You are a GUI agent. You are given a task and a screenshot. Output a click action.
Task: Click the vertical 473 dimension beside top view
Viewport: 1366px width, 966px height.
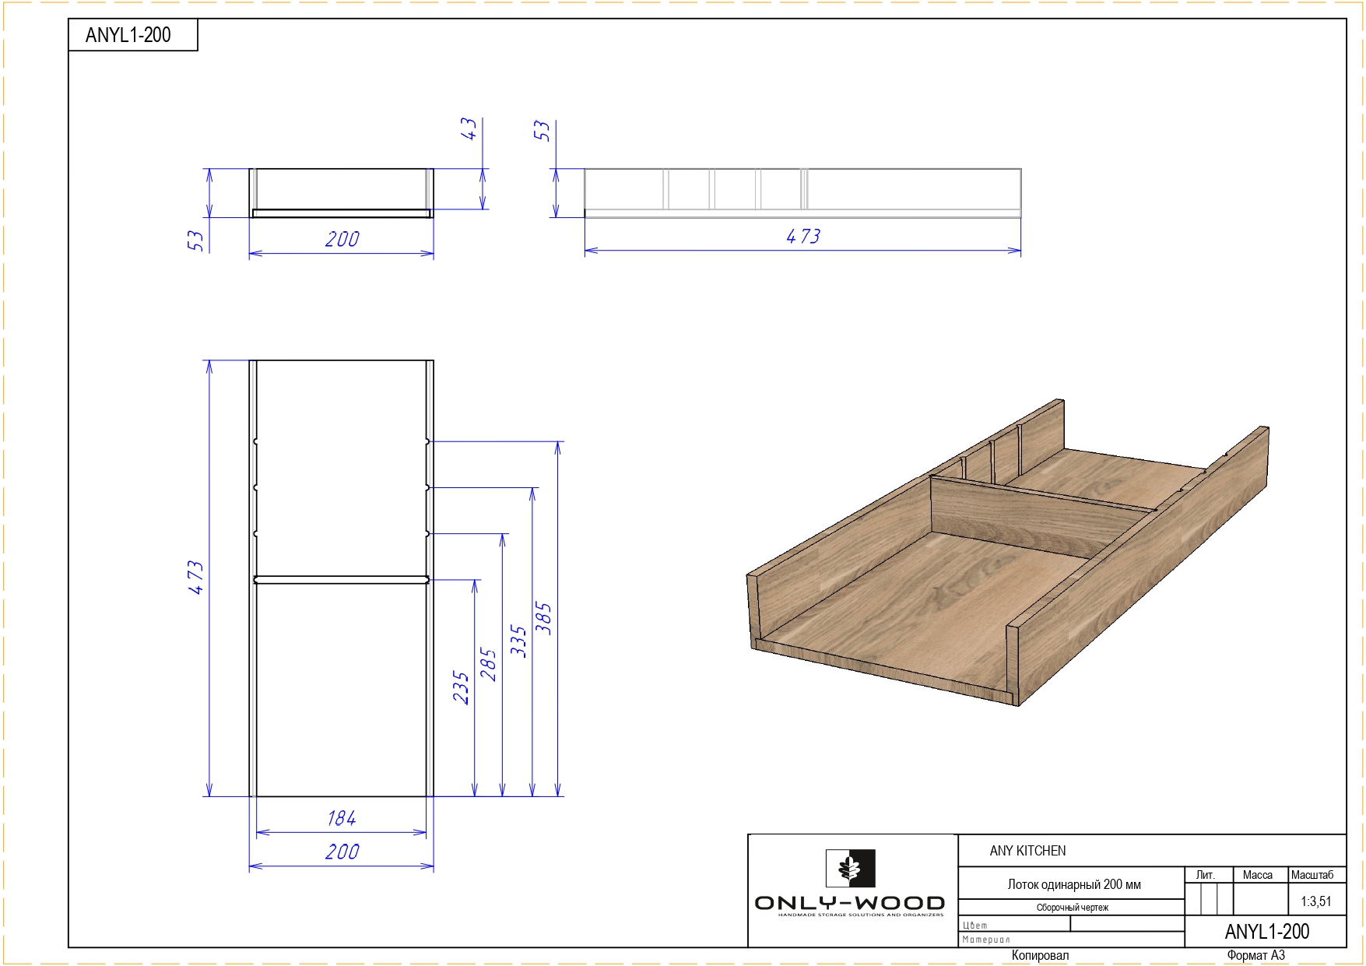(x=195, y=578)
